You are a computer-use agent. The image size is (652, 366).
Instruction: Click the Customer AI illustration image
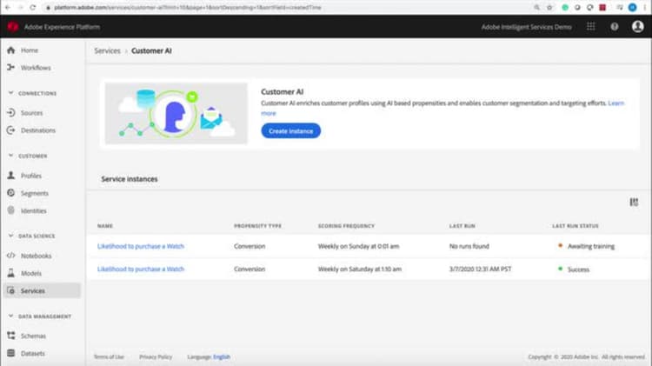(x=176, y=113)
